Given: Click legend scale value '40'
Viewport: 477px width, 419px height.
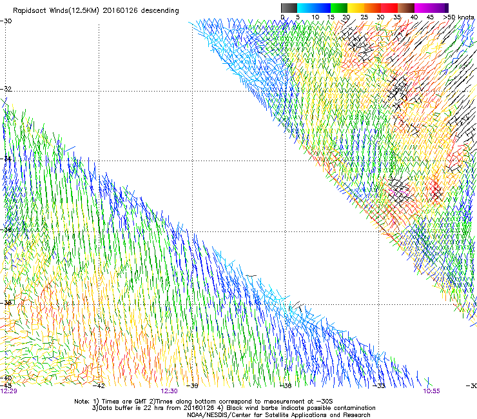Looking at the screenshot, I should (414, 17).
